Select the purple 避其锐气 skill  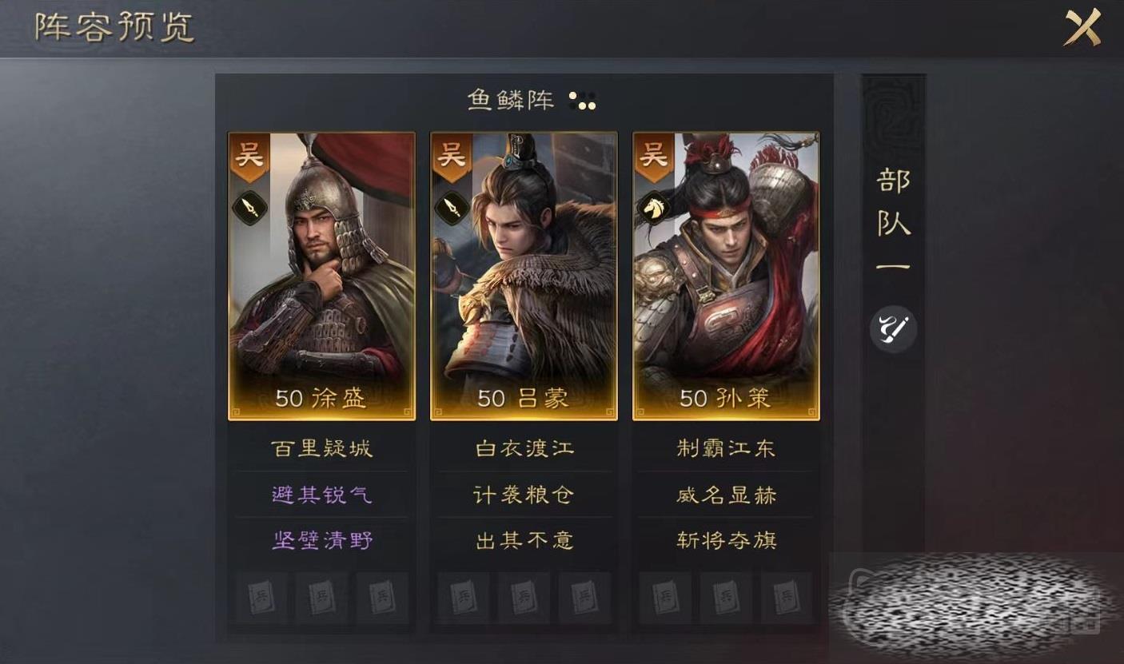coord(321,495)
